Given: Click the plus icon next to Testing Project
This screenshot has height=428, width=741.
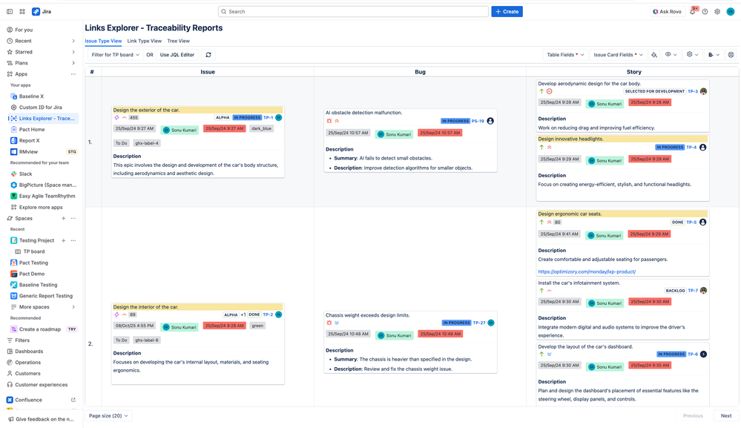Looking at the screenshot, I should [x=63, y=240].
